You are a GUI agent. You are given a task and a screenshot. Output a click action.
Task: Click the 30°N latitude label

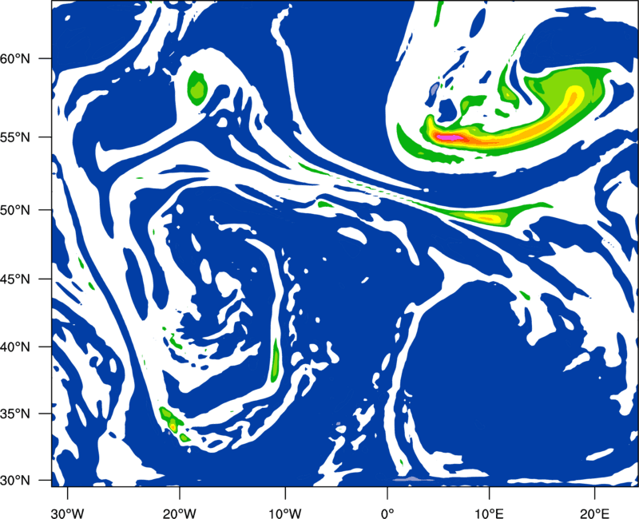tap(15, 481)
